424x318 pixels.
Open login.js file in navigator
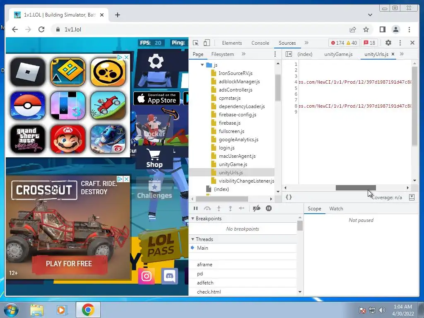click(226, 148)
